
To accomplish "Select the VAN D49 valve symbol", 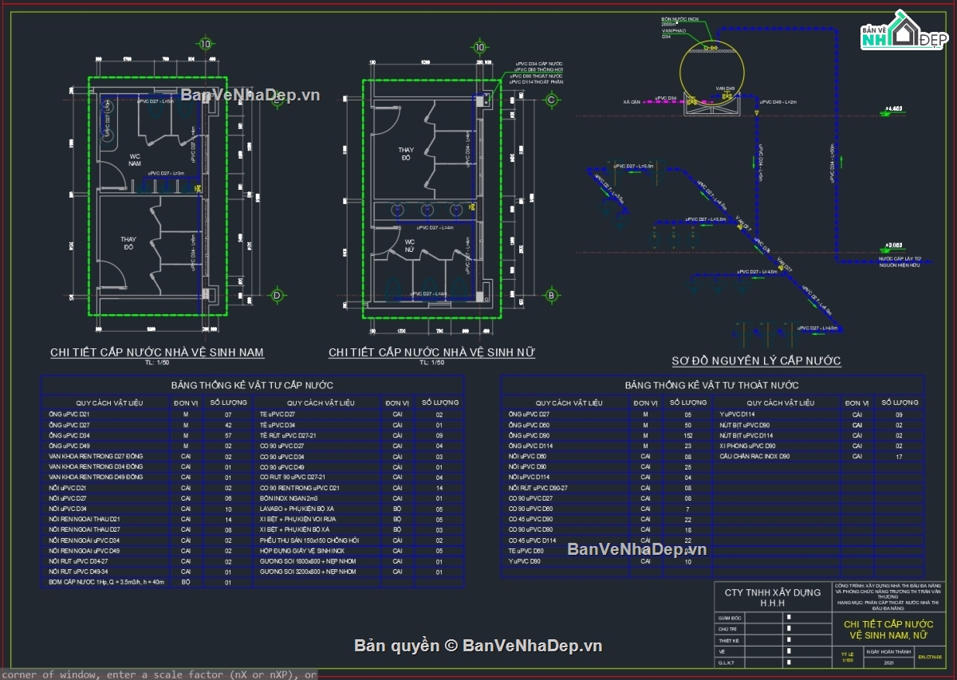I will [727, 97].
